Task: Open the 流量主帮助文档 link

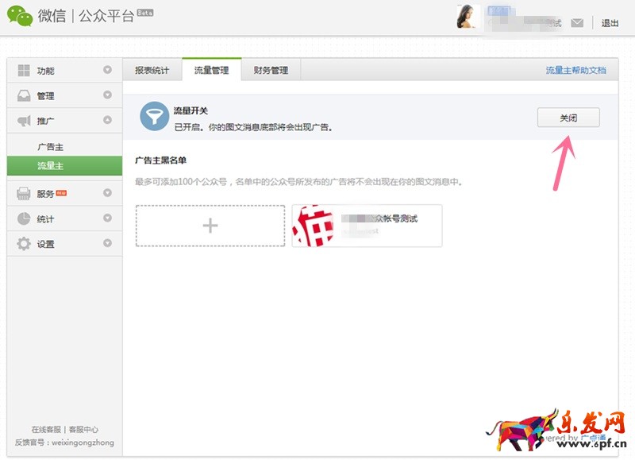Action: pos(575,71)
